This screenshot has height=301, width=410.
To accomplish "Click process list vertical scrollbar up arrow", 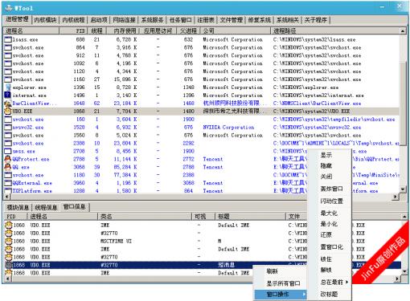I will [403, 31].
